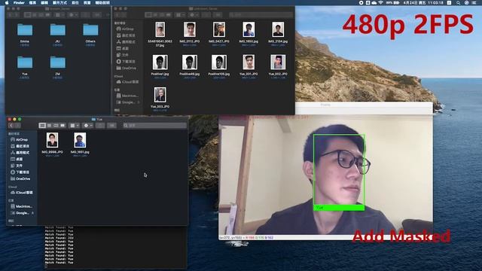This screenshot has height=271, width=482.
Task: Open 最近項目 in Yue window sidebar
Action: point(20,146)
